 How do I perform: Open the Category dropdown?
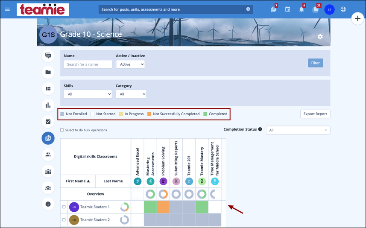point(131,94)
